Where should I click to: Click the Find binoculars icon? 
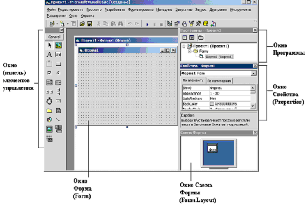[120, 24]
